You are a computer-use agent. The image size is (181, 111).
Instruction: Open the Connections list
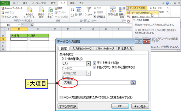pyautogui.click(x=58, y=8)
